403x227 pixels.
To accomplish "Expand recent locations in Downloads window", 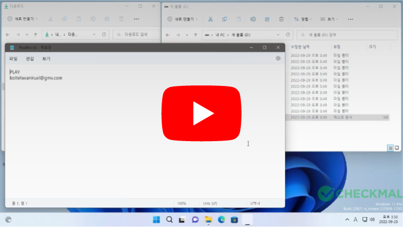I will (x=27, y=35).
